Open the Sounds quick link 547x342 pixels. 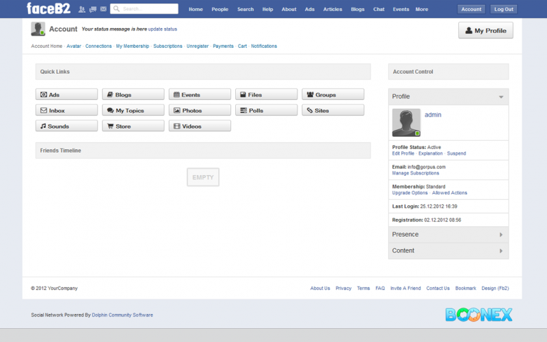66,126
